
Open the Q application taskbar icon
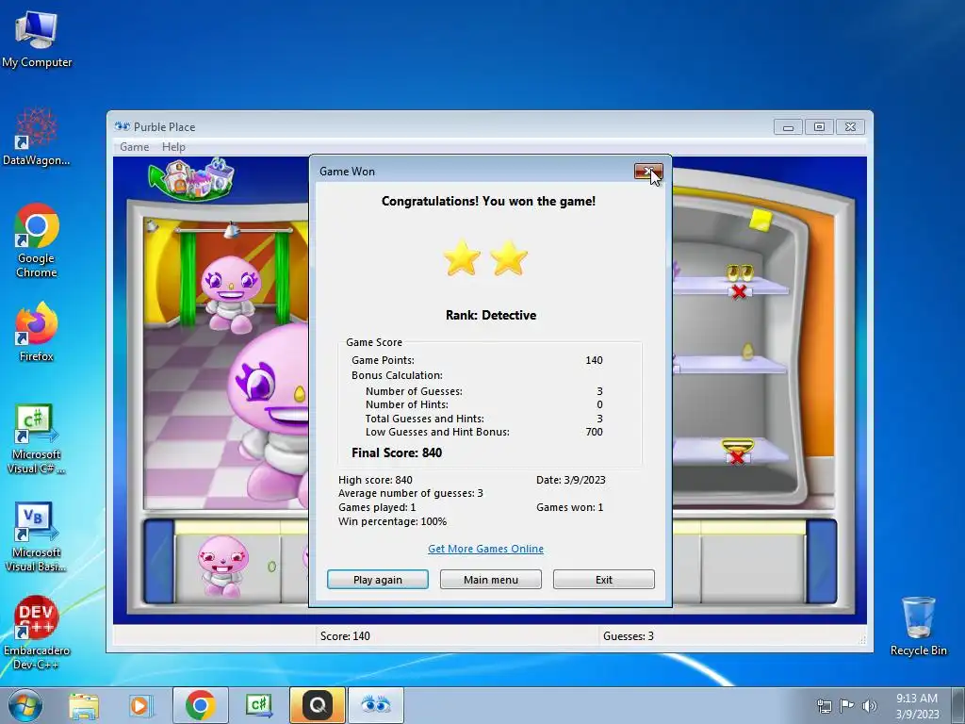(318, 705)
